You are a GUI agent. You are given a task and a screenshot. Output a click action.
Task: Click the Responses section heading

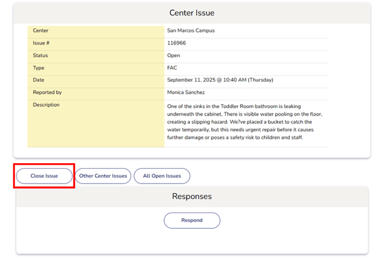tap(192, 196)
